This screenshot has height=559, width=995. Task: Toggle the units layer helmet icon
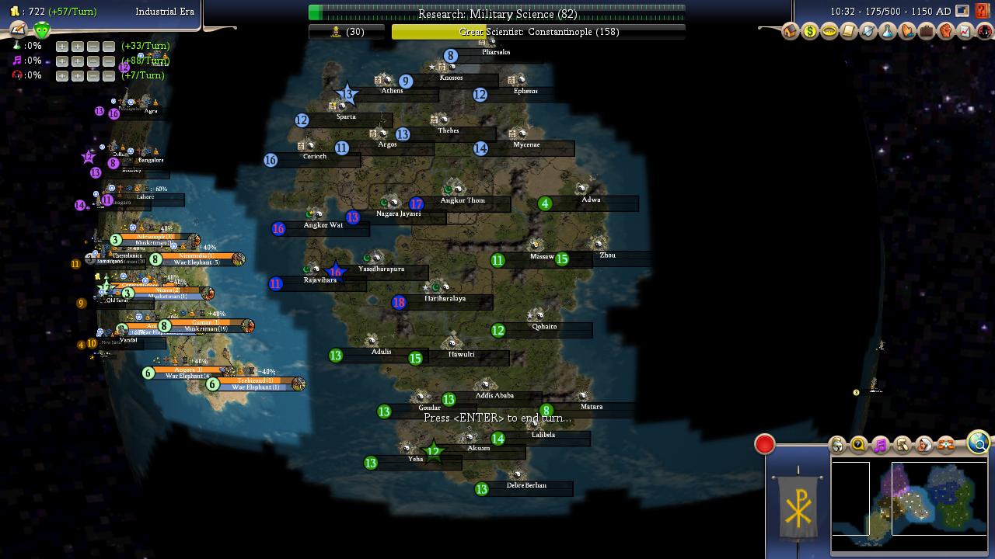(x=837, y=445)
